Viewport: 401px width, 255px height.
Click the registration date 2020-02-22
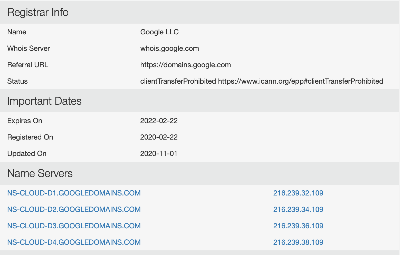click(159, 137)
